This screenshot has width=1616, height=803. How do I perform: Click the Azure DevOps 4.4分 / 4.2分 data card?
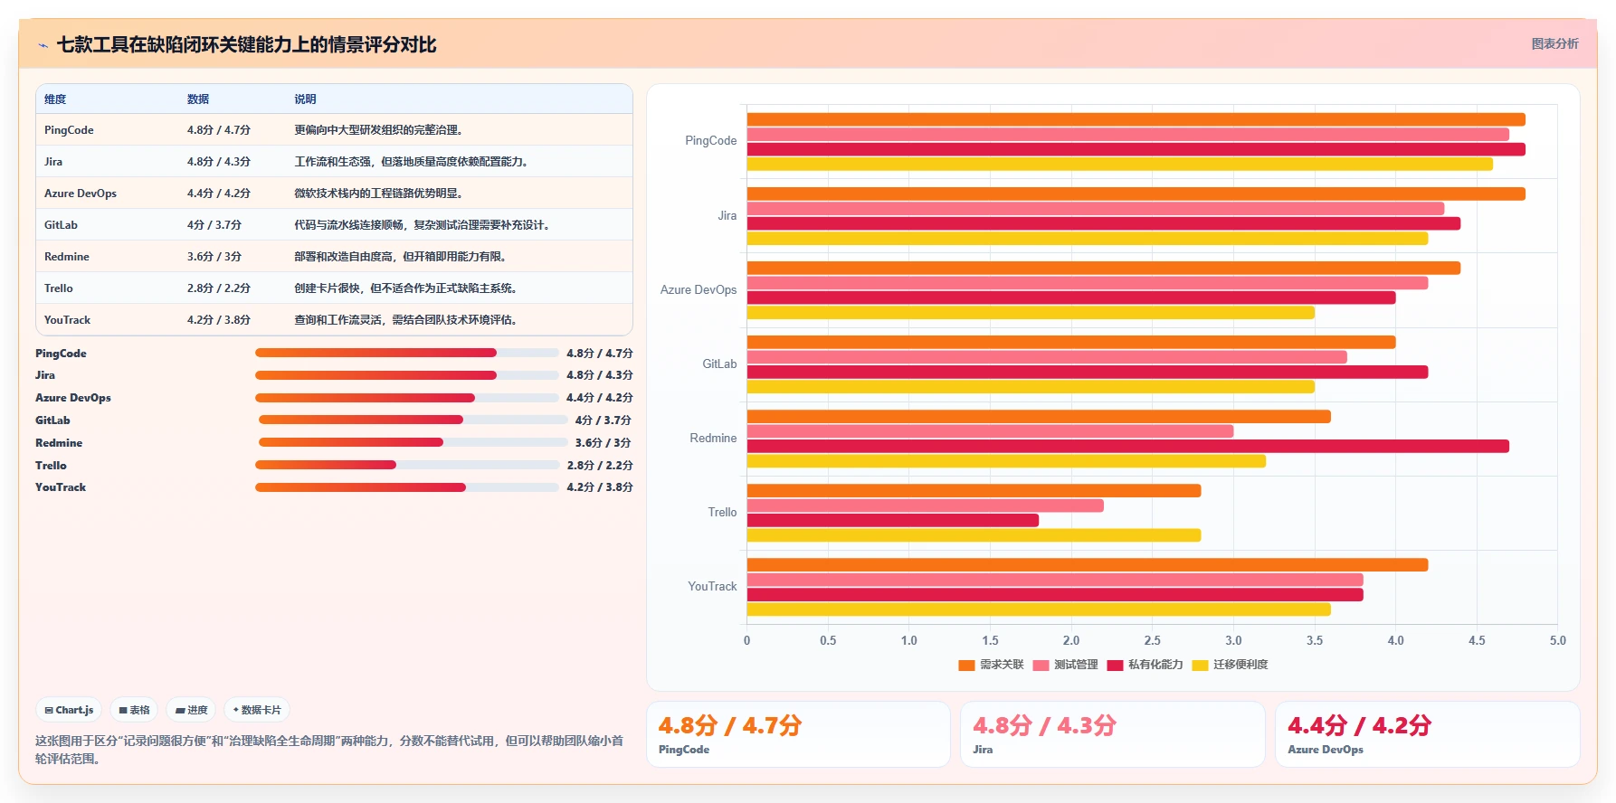click(1428, 734)
